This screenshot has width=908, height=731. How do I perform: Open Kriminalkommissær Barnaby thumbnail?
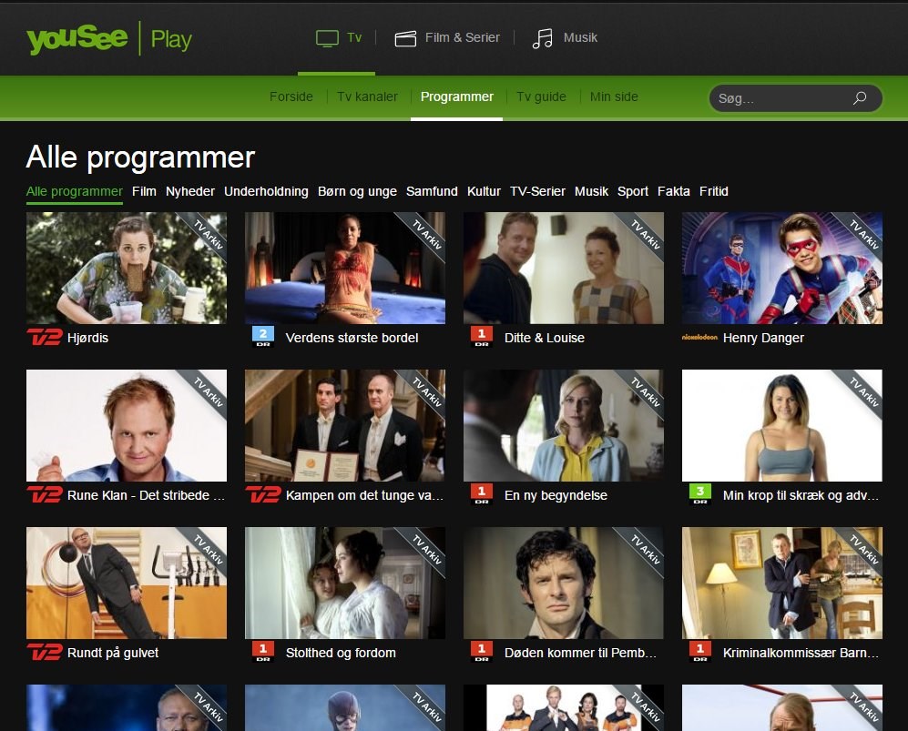tap(781, 583)
